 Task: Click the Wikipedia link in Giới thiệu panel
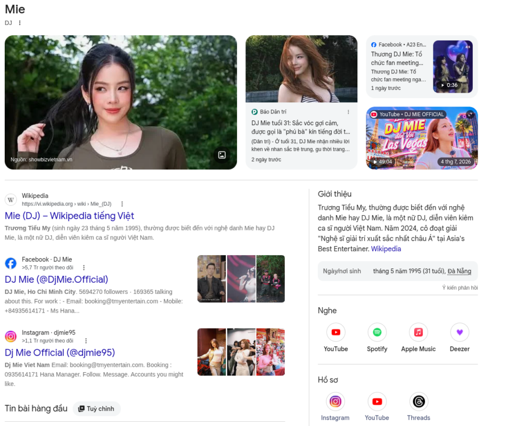click(386, 249)
